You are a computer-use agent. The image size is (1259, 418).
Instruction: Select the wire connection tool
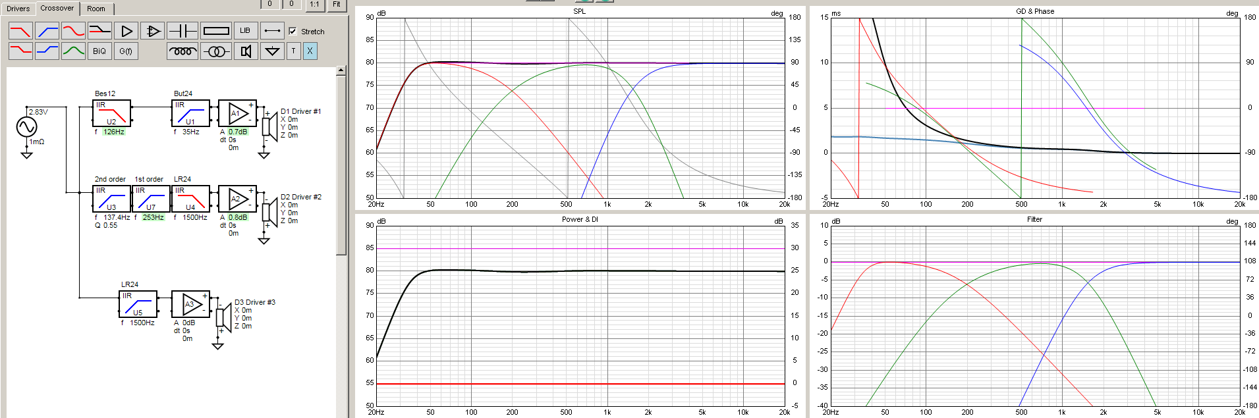[271, 31]
